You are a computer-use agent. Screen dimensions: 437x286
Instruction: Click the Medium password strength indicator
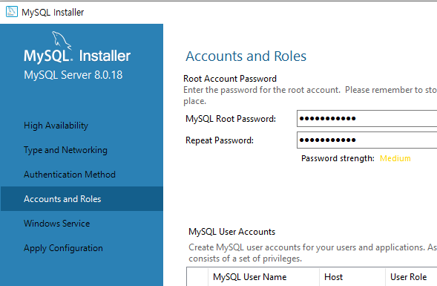pyautogui.click(x=395, y=158)
